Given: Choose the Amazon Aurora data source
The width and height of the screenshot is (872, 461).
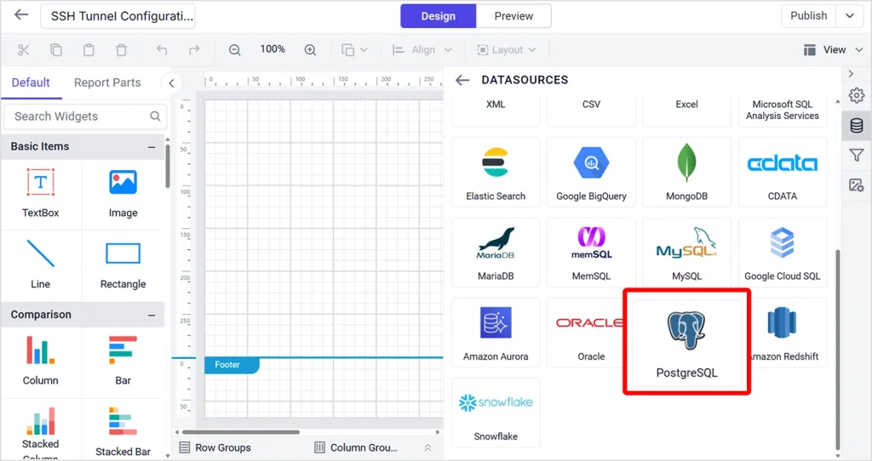Looking at the screenshot, I should [496, 333].
